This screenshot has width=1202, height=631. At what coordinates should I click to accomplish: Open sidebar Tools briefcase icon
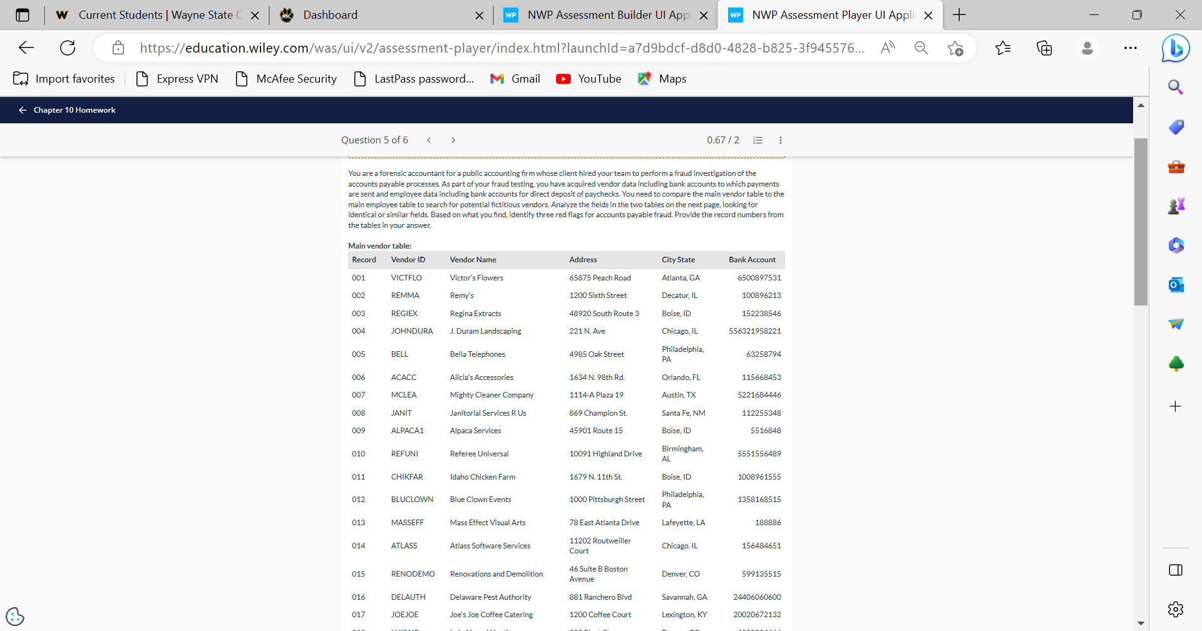tap(1176, 167)
